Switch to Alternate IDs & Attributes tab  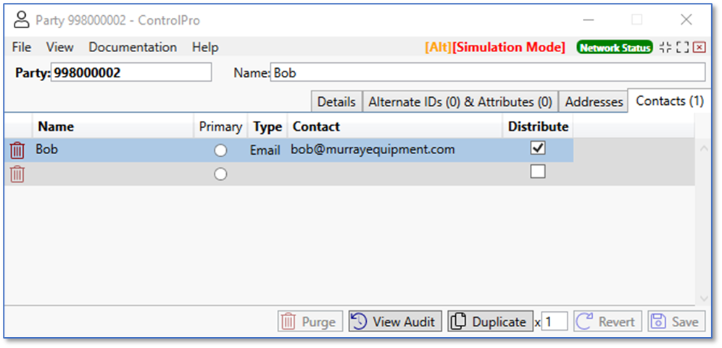pyautogui.click(x=460, y=102)
